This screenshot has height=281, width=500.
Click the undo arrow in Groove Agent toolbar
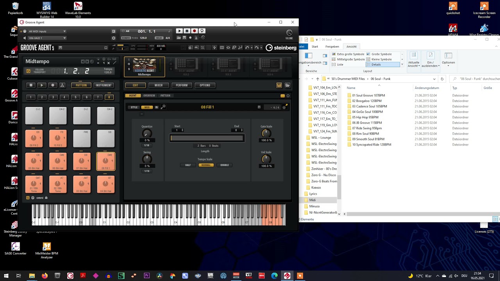[247, 48]
